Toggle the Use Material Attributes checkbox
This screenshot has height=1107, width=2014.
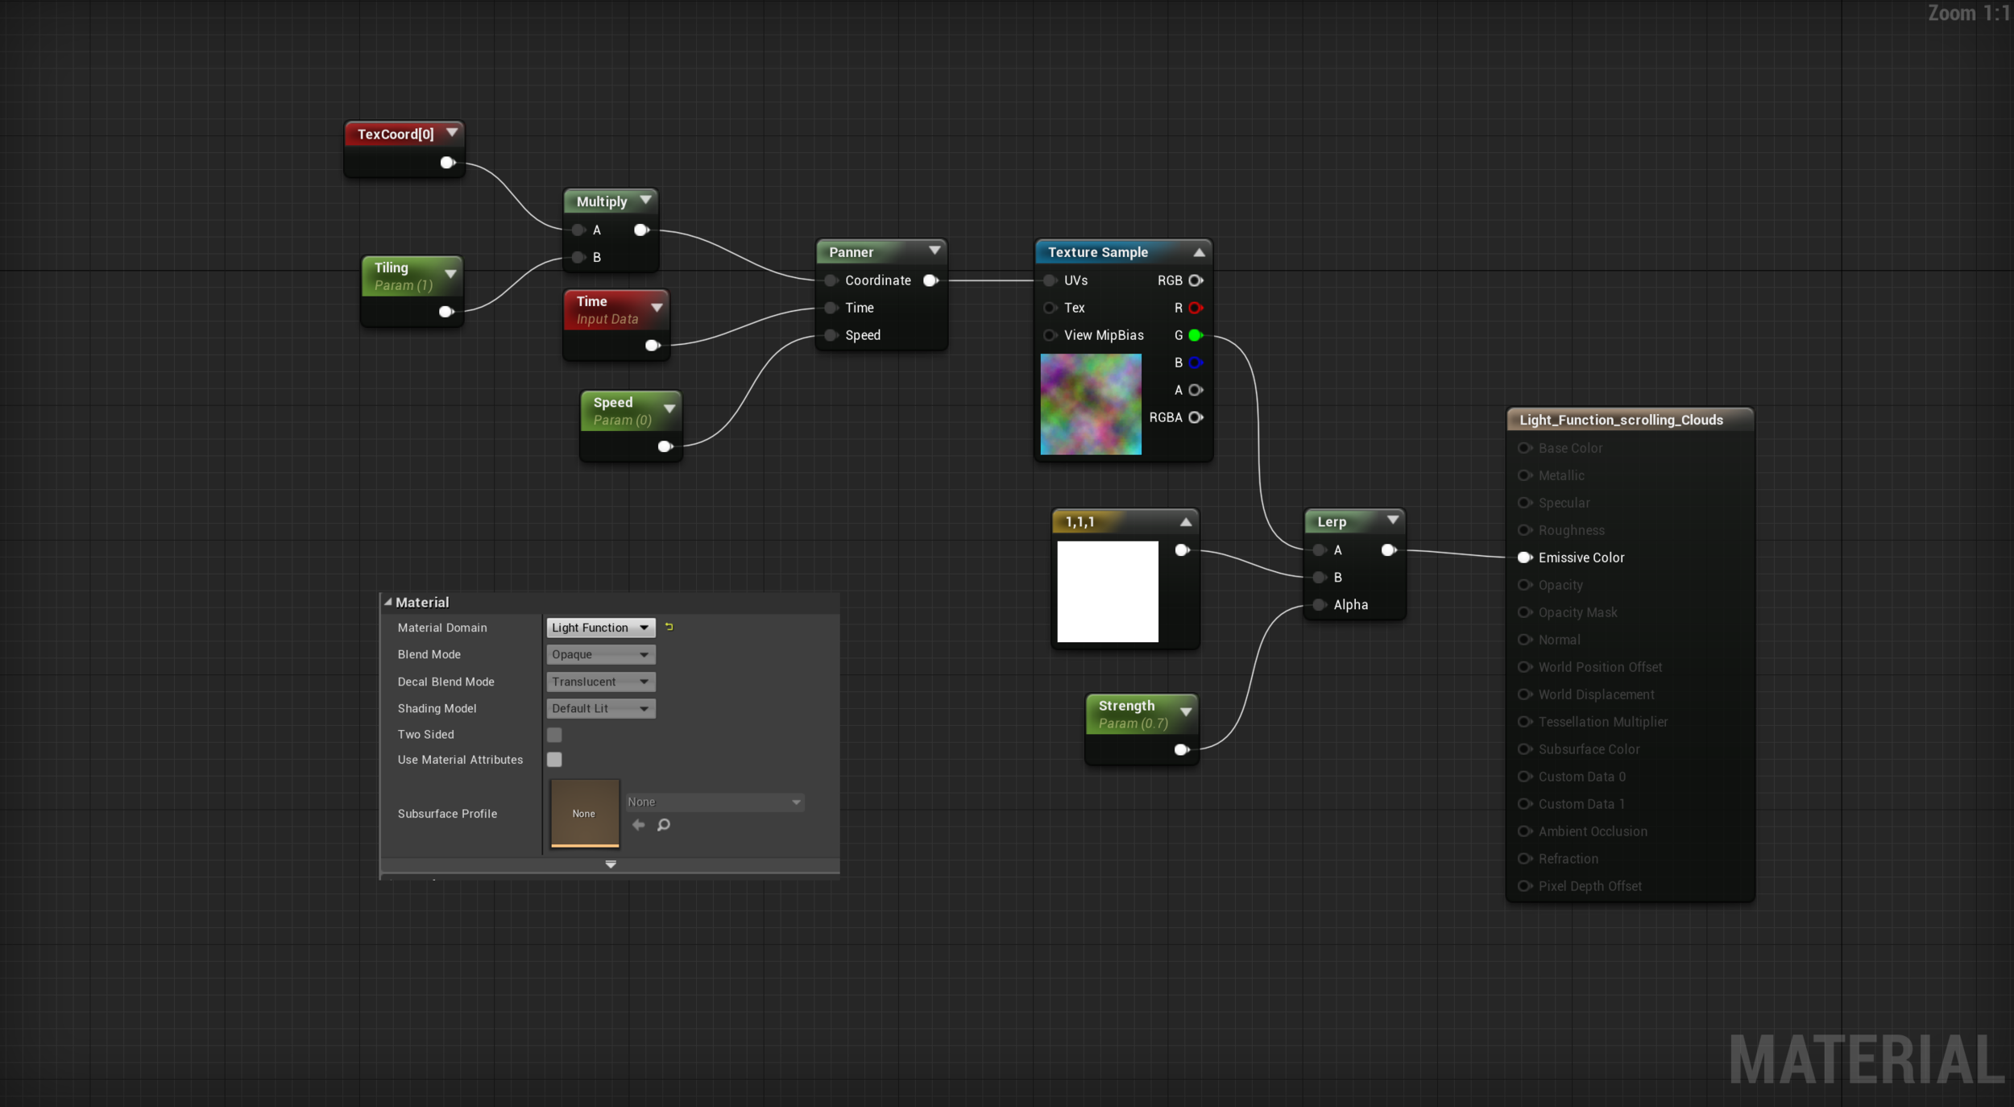coord(554,760)
